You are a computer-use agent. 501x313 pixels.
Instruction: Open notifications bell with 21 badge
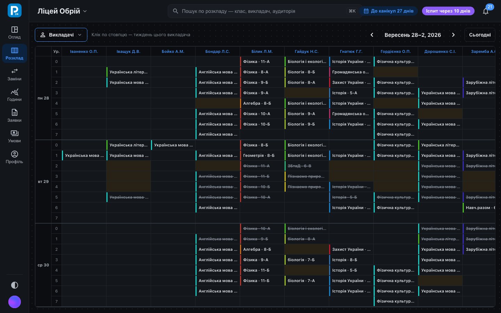tap(486, 11)
